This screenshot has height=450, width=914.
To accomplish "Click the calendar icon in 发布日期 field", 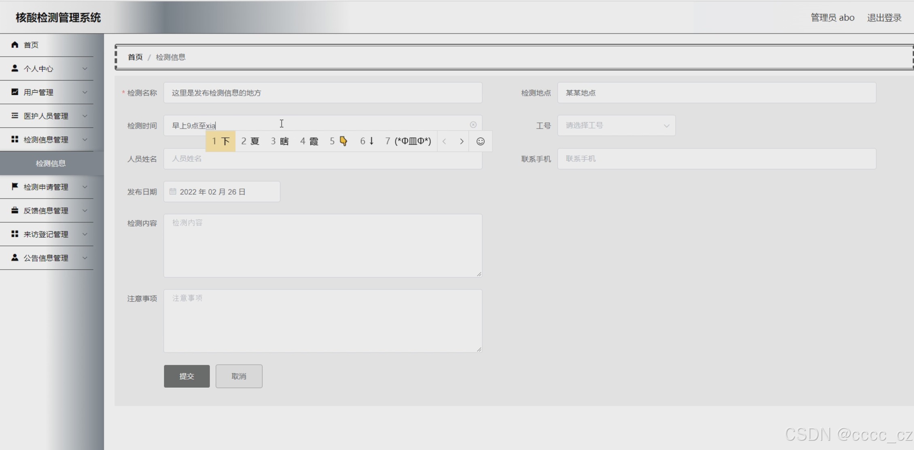I will tap(173, 192).
